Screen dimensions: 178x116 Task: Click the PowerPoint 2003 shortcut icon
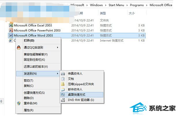click(x=11, y=30)
